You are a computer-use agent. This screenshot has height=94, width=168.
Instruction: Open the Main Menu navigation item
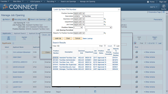18,2
